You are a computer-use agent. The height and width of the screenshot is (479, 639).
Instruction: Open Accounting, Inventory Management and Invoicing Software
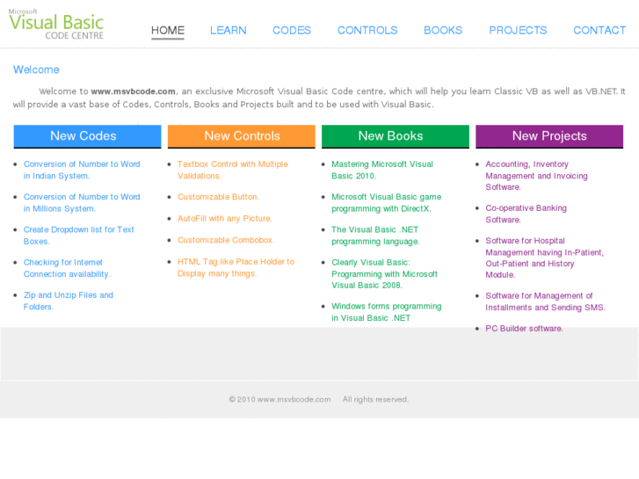click(536, 175)
